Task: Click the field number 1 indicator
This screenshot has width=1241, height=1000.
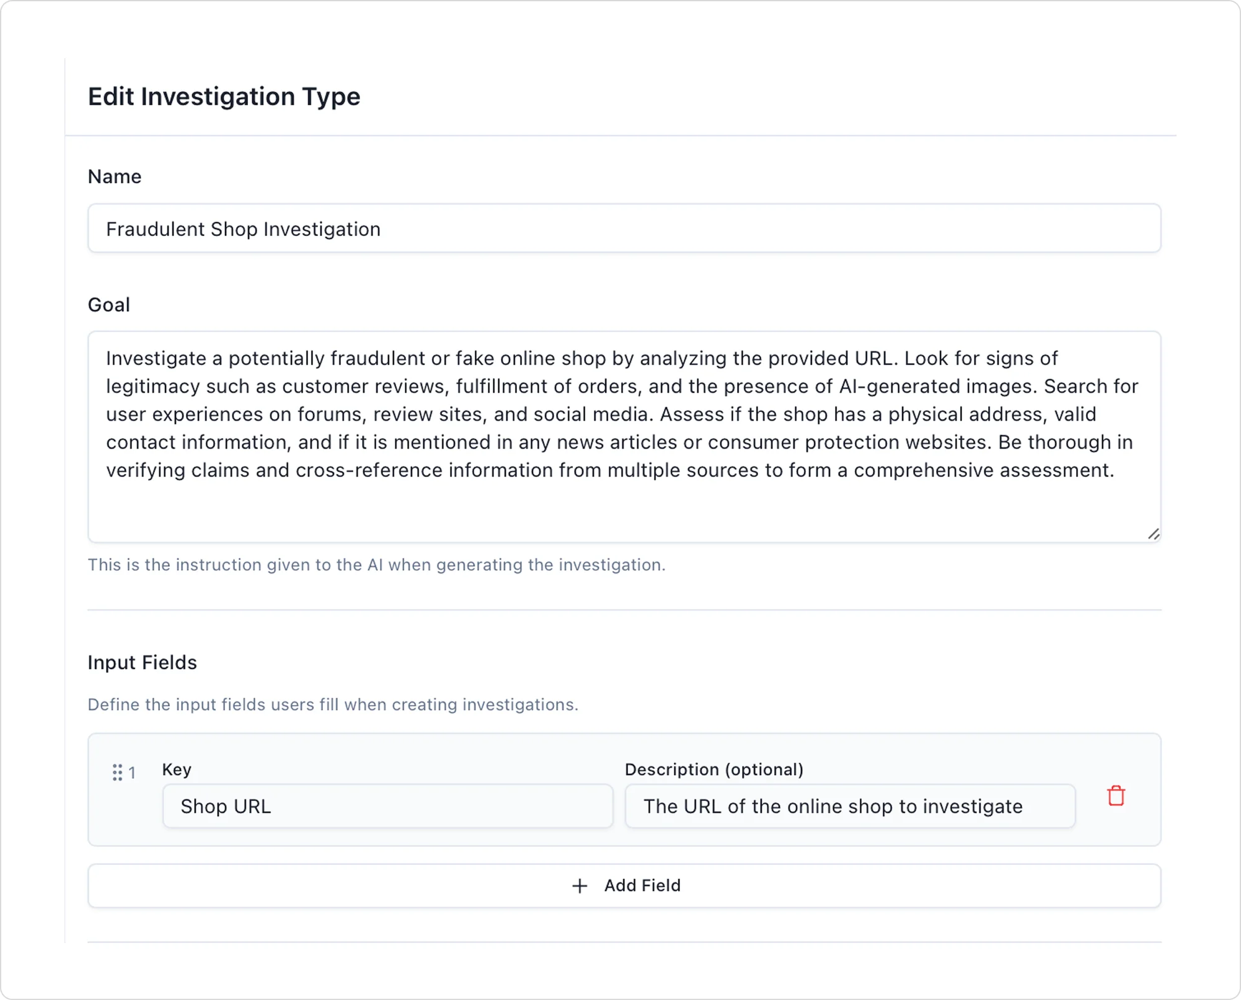Action: (x=133, y=773)
